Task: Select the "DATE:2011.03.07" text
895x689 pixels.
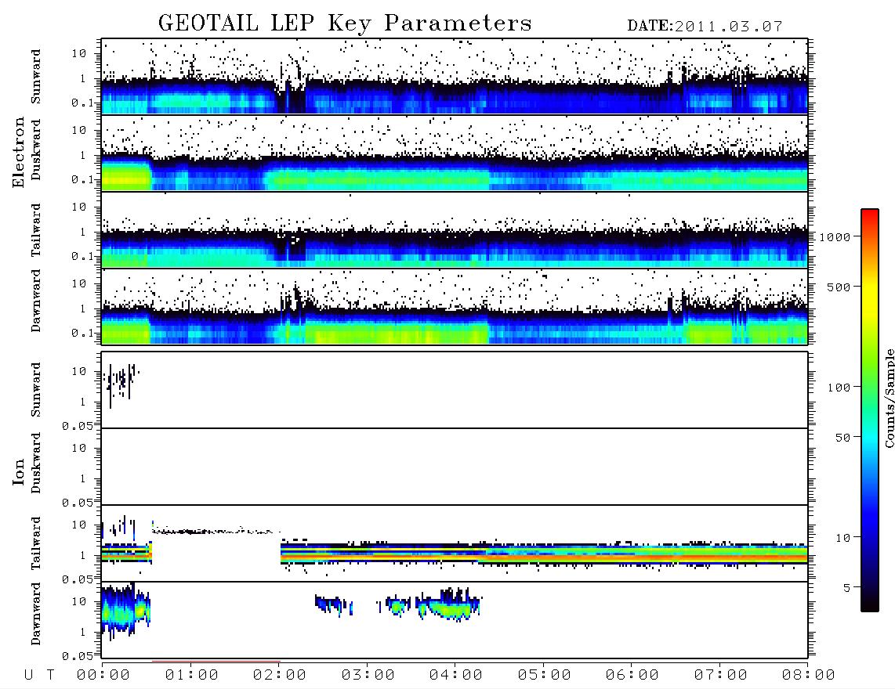Action: coord(705,27)
